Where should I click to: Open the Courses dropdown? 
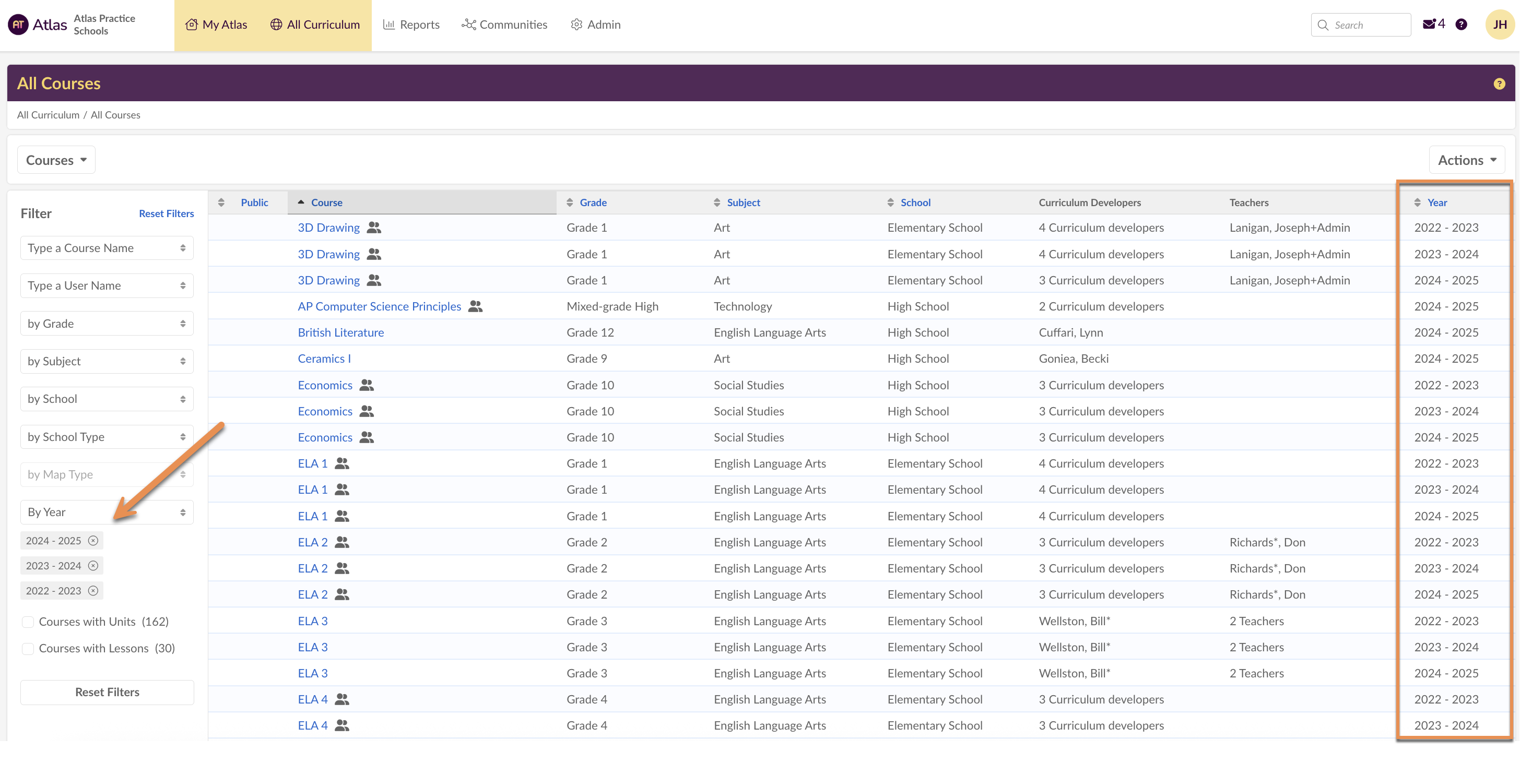click(x=56, y=160)
